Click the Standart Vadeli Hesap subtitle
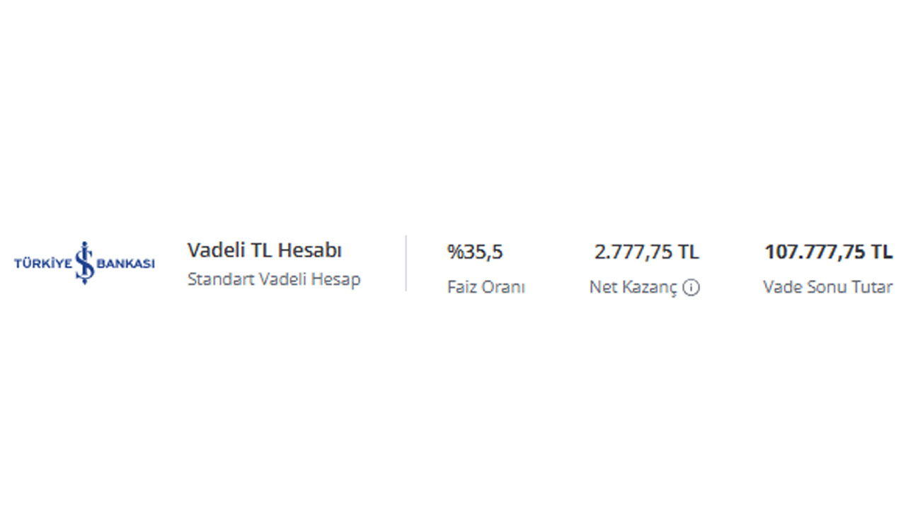The height and width of the screenshot is (509, 906). coord(274,279)
